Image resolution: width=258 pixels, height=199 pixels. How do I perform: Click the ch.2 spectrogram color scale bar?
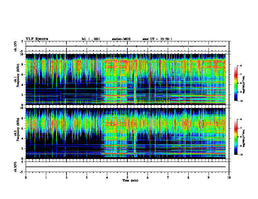[236, 137]
